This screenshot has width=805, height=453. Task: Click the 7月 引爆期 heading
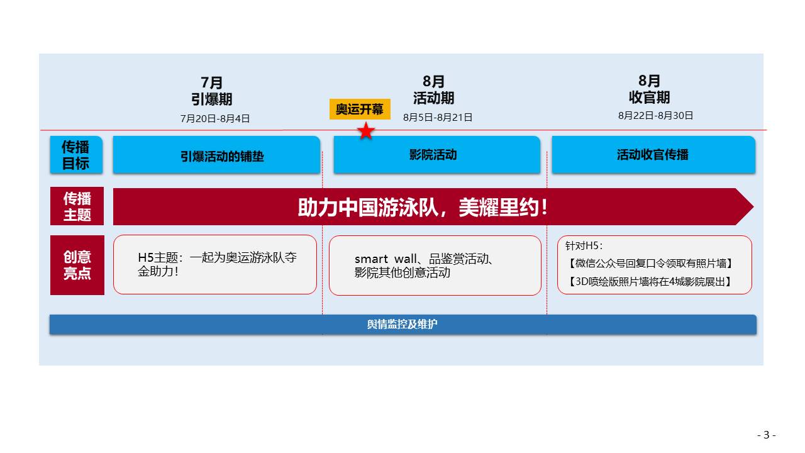pos(212,91)
